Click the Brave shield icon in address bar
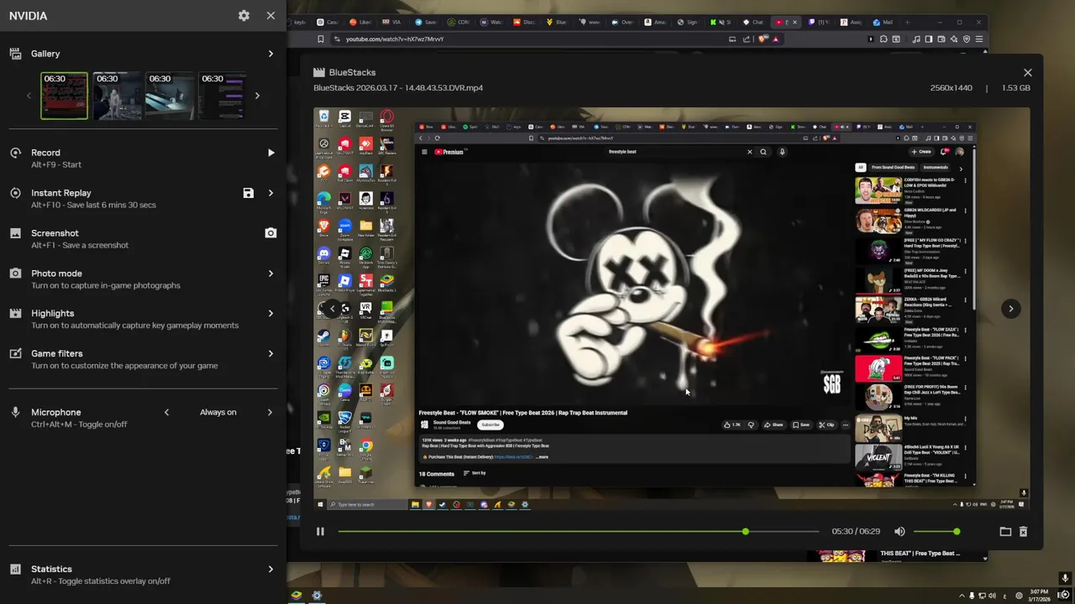This screenshot has height=604, width=1075. pyautogui.click(x=763, y=39)
